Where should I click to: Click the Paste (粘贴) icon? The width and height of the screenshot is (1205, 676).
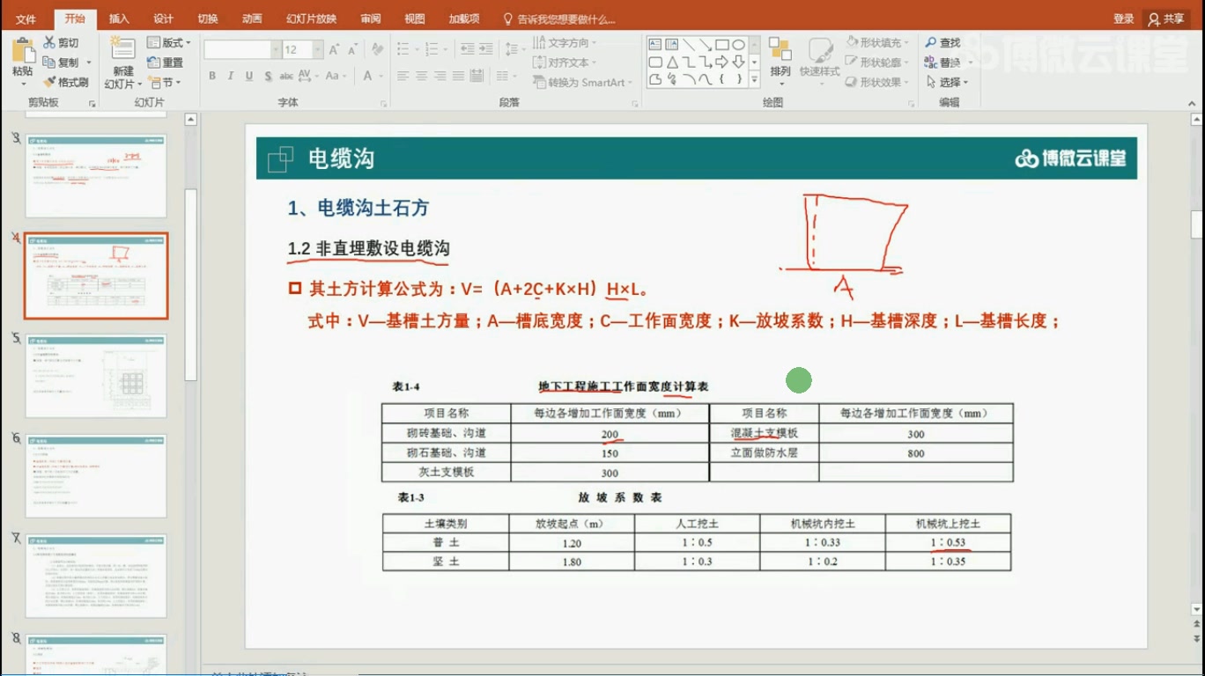click(x=22, y=52)
